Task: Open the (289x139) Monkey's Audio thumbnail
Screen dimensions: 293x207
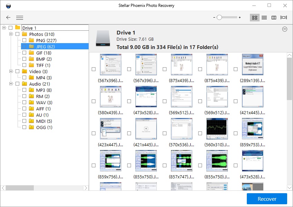Action: (253, 64)
